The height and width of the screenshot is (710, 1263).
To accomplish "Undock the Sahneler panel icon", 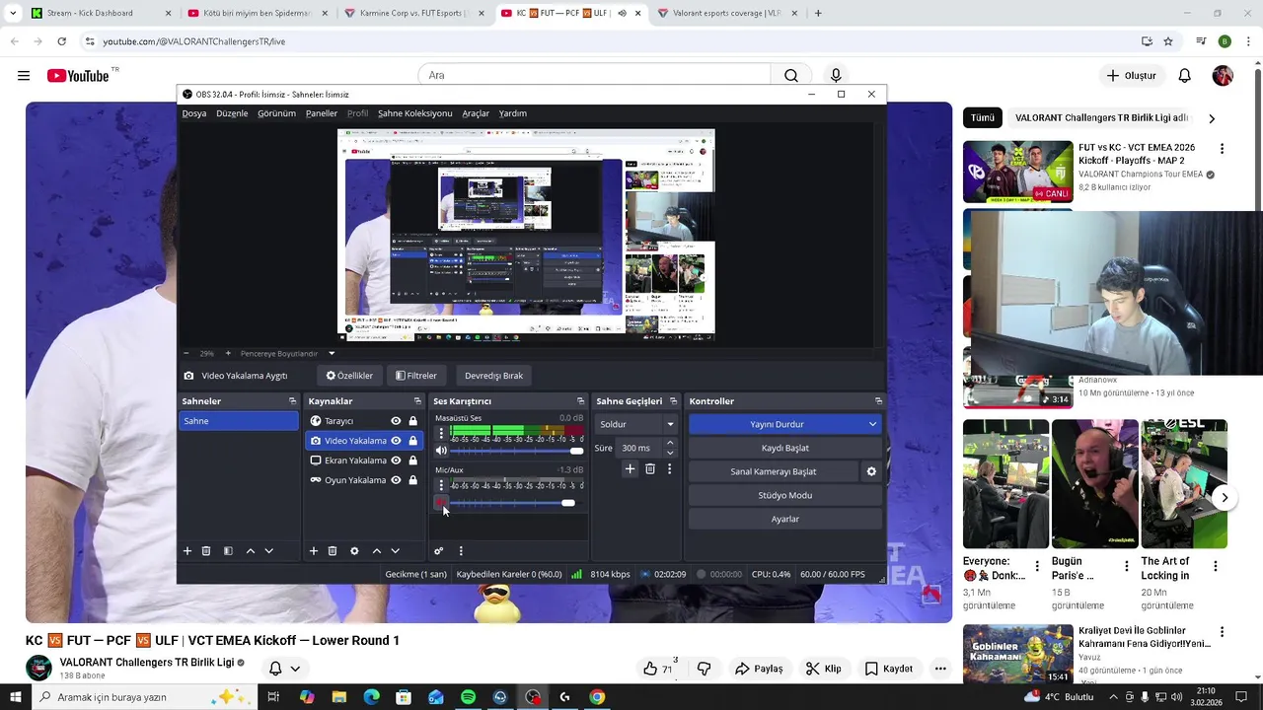I will point(292,401).
